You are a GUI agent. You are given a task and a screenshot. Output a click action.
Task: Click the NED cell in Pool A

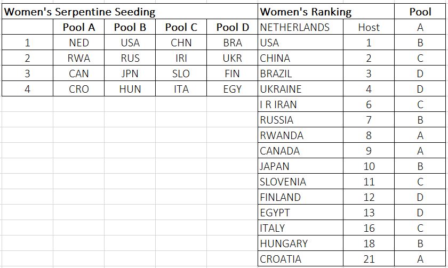coord(78,43)
